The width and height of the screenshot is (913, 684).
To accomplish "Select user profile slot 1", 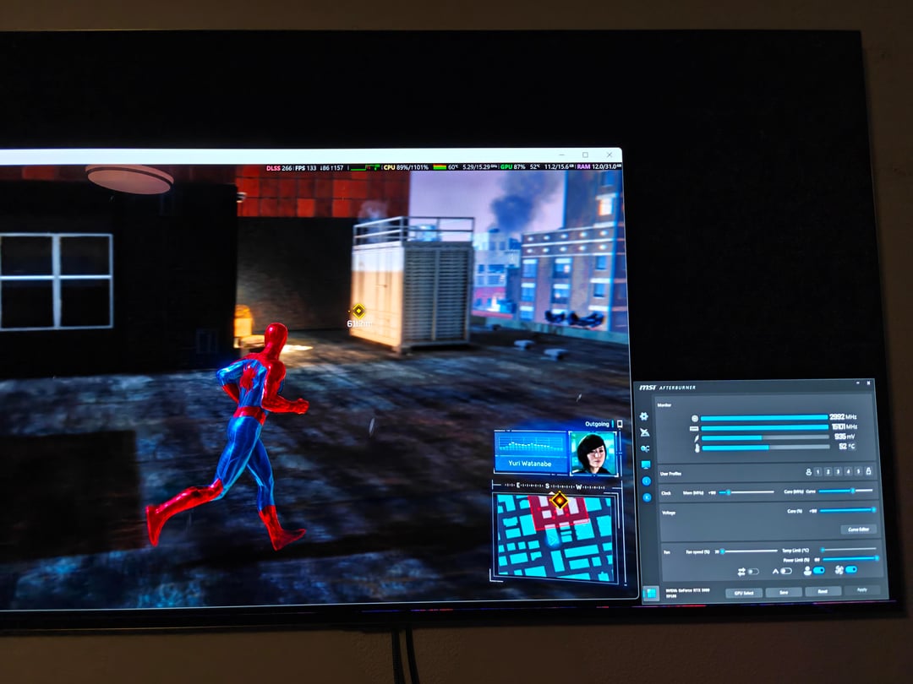I will [x=818, y=472].
